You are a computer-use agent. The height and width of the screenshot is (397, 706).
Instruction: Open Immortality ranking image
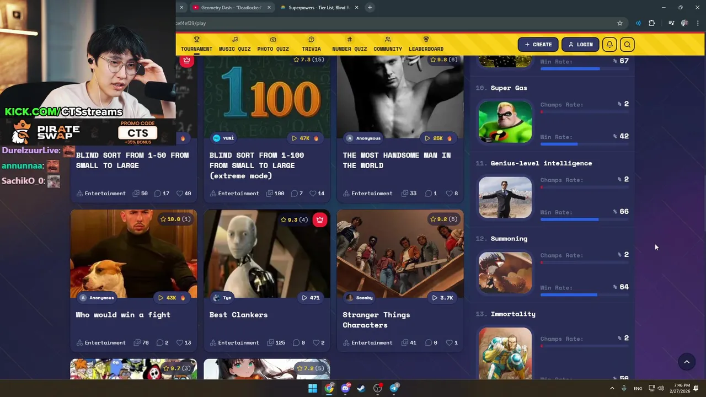(505, 353)
